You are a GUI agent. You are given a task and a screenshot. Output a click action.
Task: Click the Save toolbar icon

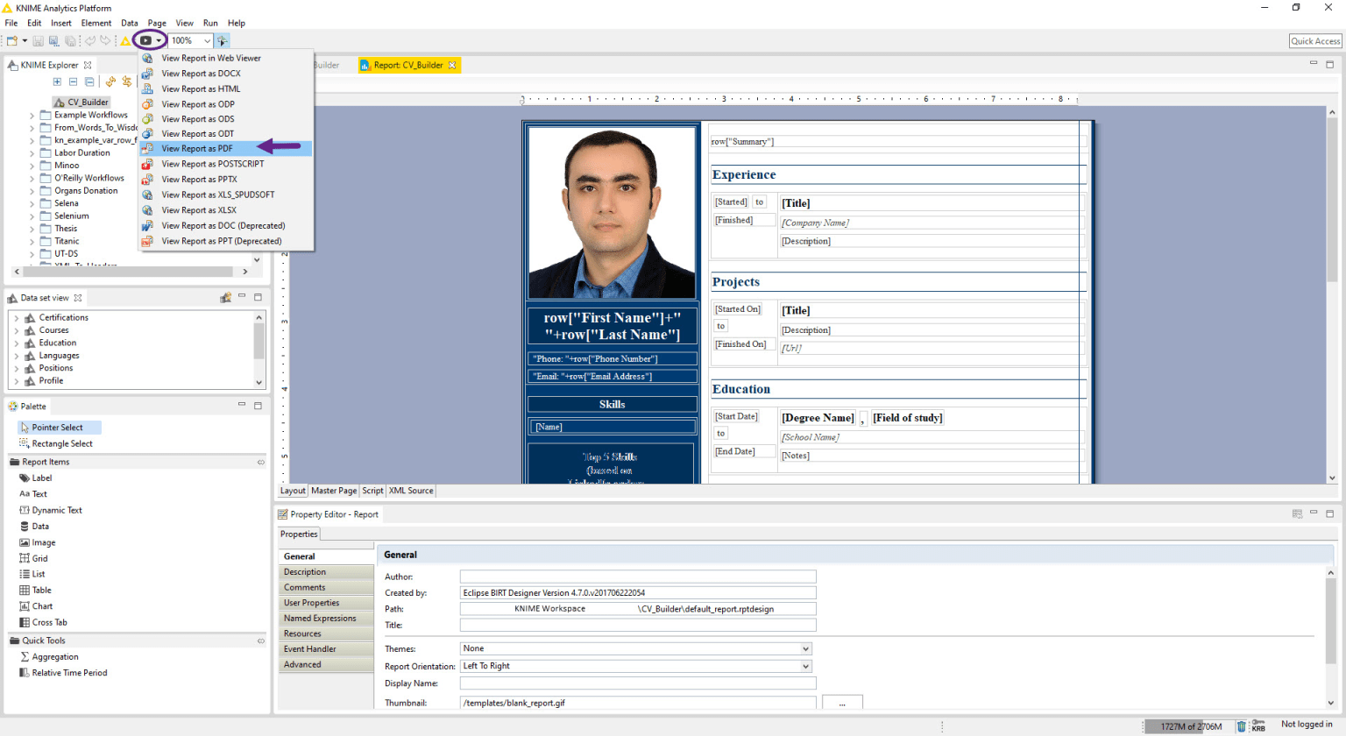39,40
